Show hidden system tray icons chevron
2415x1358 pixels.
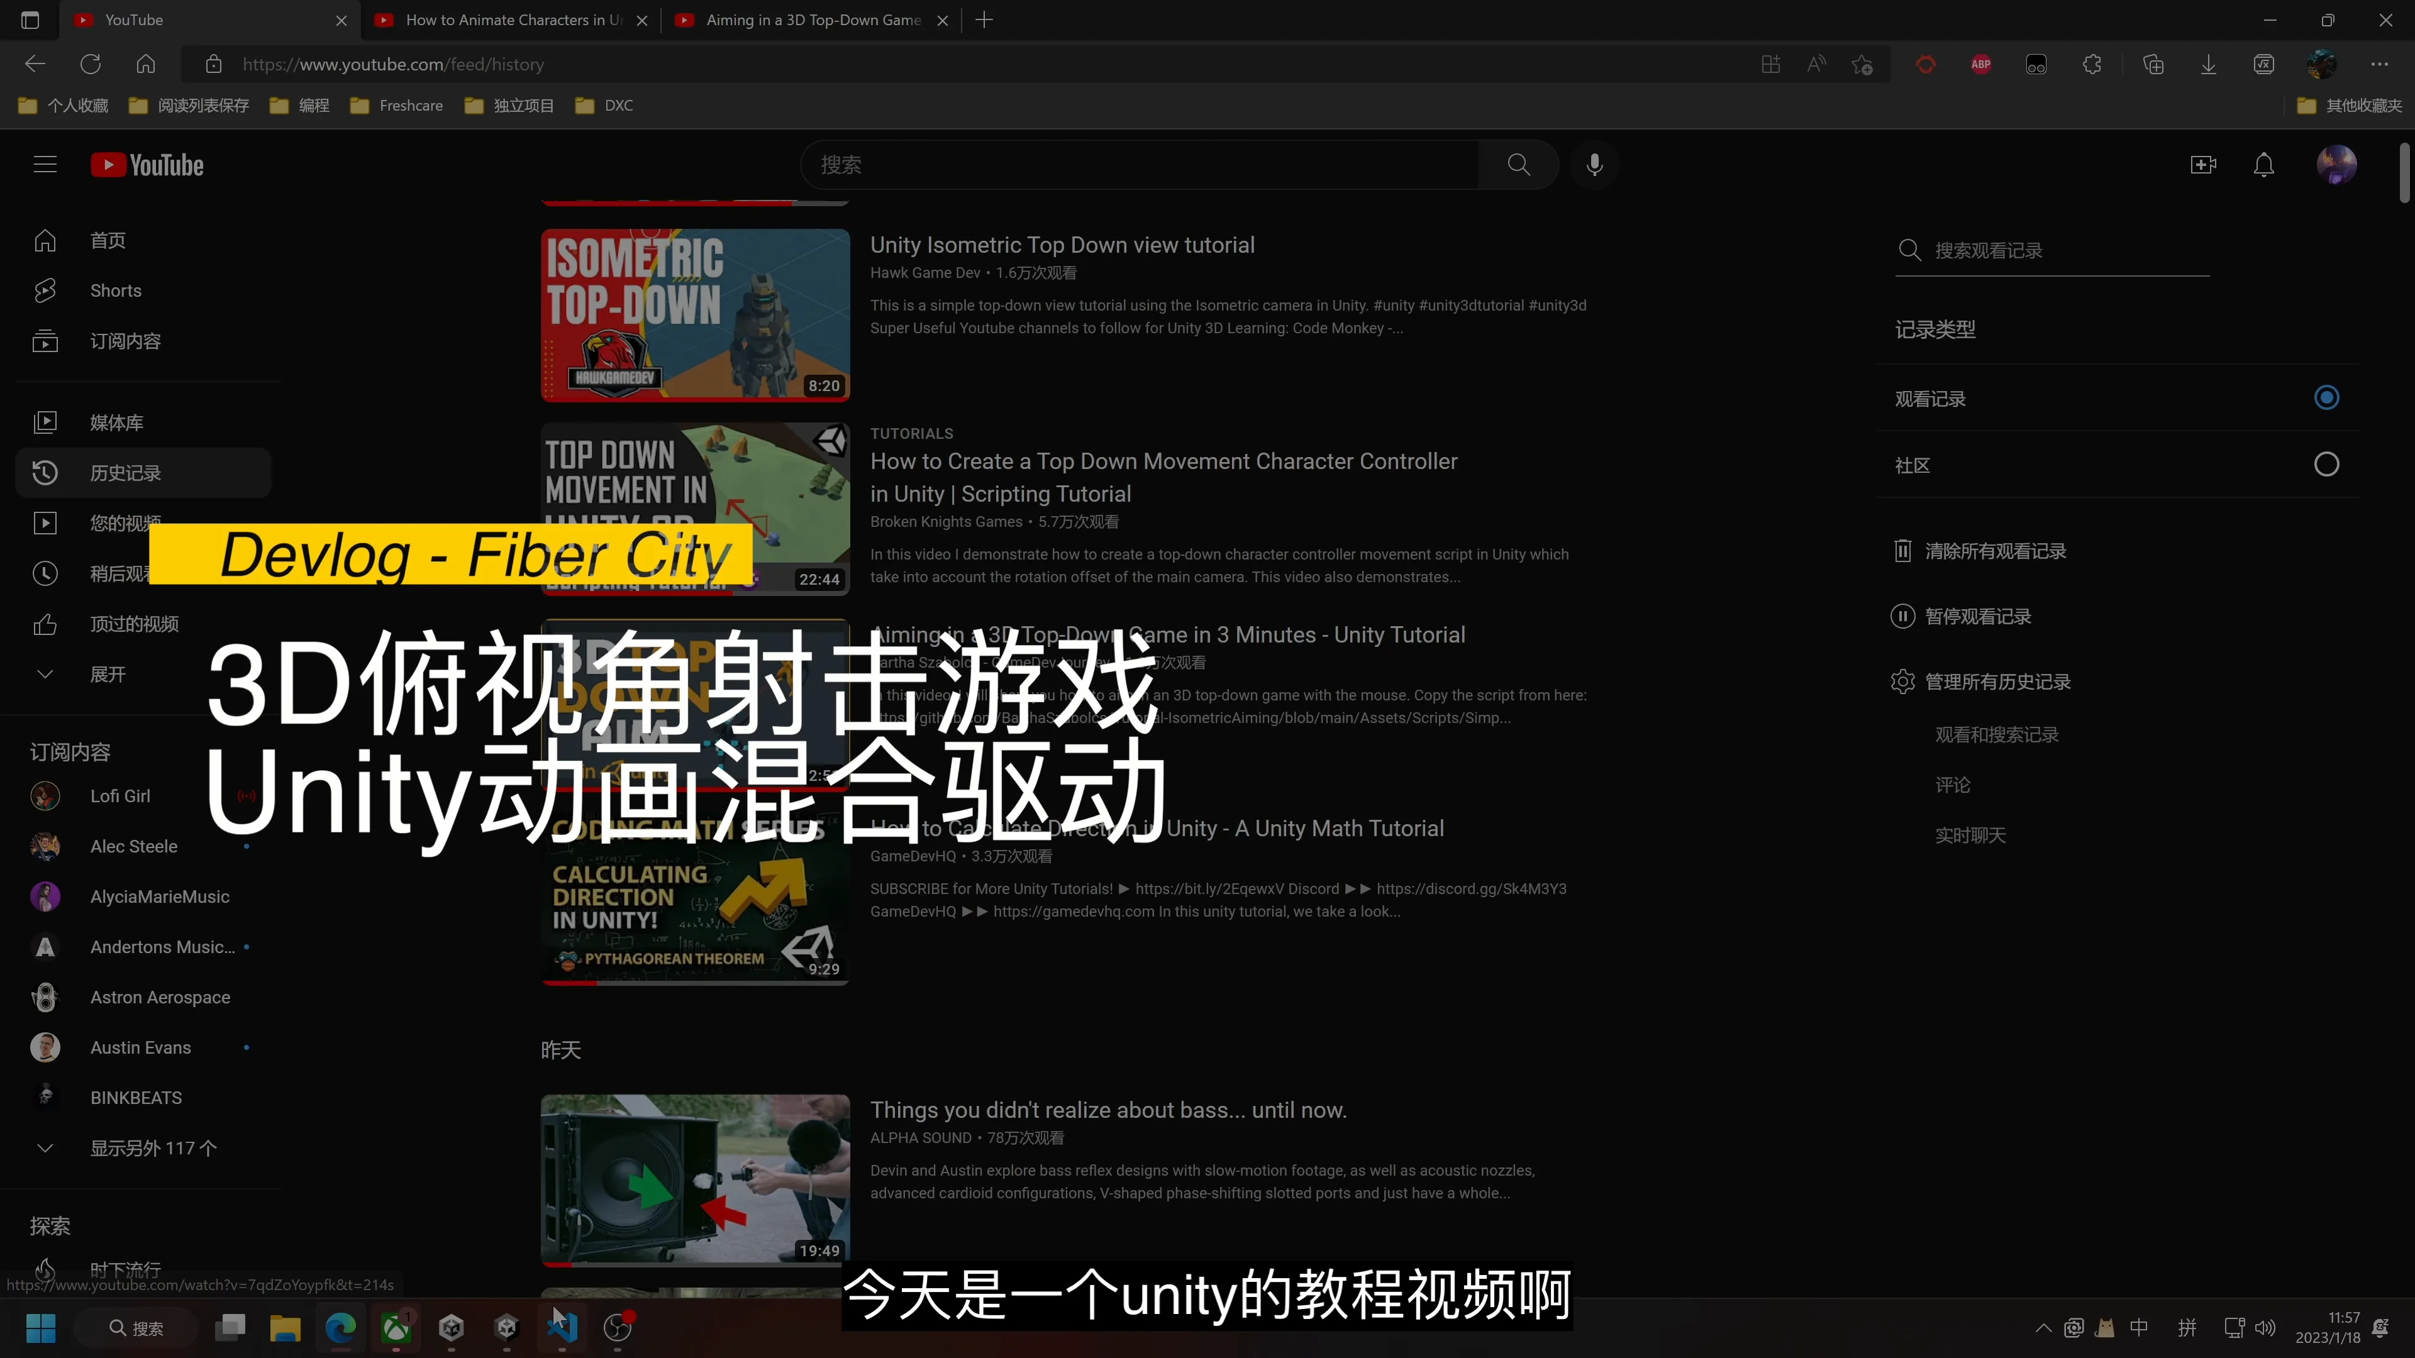[2043, 1328]
